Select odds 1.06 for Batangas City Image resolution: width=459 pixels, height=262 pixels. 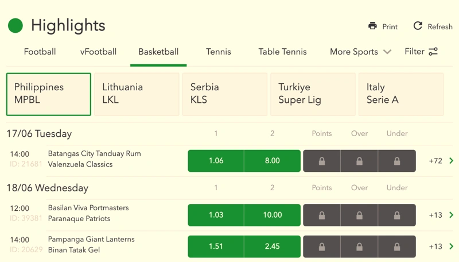click(x=216, y=161)
